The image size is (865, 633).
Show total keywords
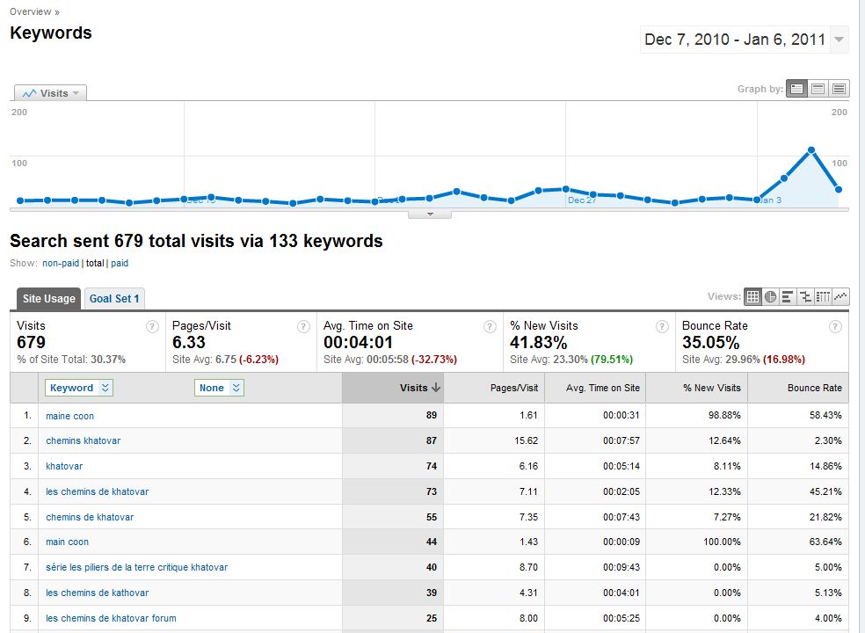[95, 263]
